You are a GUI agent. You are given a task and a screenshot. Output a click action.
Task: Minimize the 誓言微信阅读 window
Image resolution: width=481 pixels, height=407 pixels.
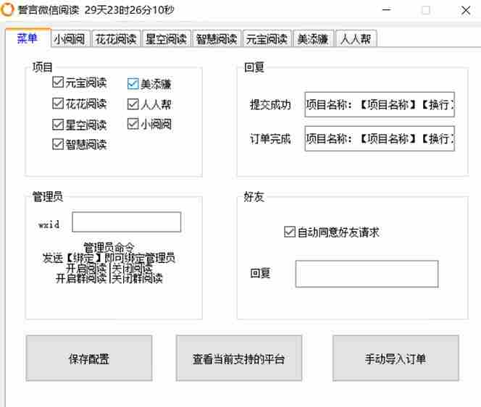pos(387,10)
